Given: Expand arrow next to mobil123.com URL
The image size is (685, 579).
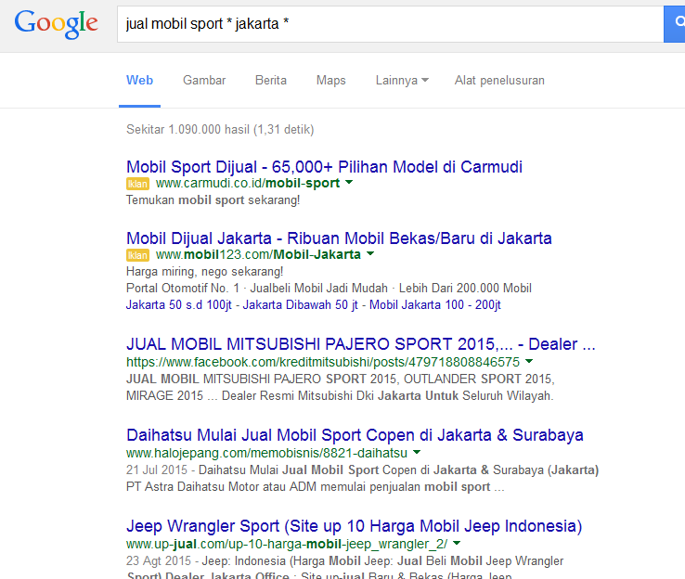Looking at the screenshot, I should [x=370, y=253].
